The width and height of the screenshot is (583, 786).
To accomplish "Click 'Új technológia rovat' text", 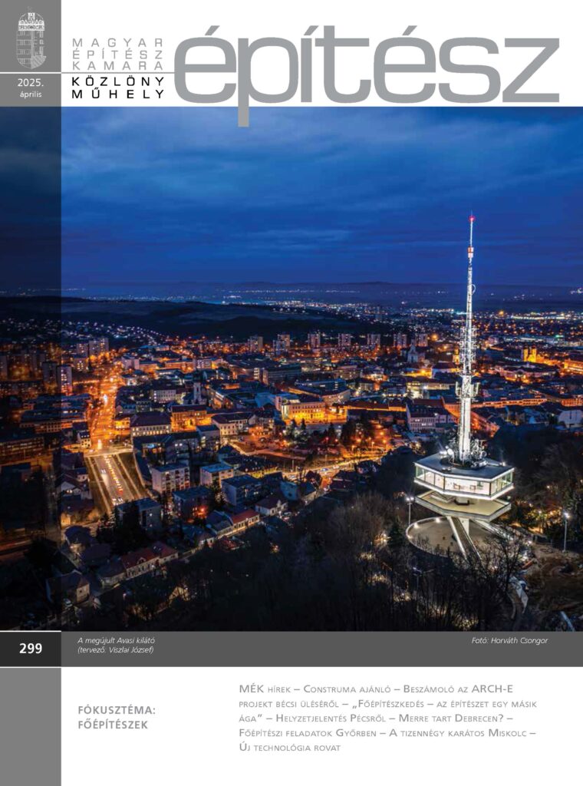I will pyautogui.click(x=289, y=748).
